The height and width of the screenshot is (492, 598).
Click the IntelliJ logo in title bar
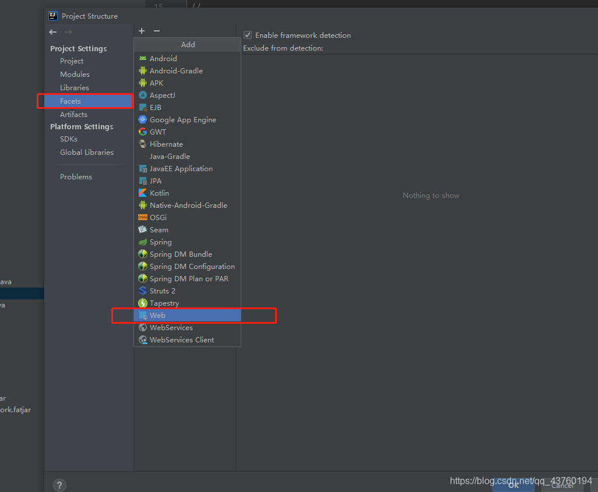53,16
